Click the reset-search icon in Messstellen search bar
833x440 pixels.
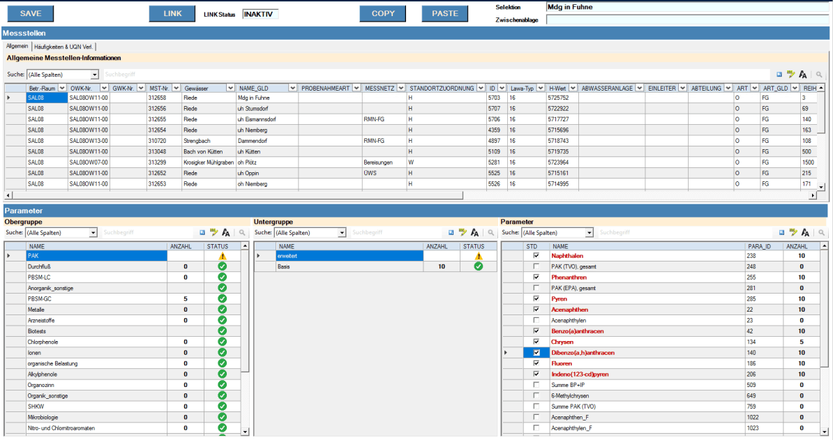tap(779, 75)
